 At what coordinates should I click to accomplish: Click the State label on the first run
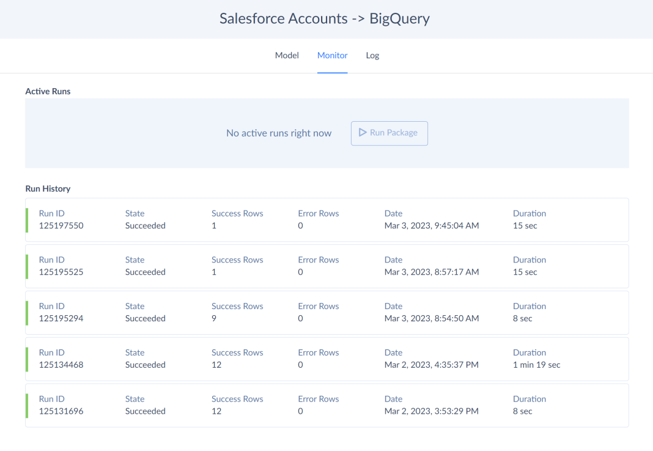tap(135, 213)
